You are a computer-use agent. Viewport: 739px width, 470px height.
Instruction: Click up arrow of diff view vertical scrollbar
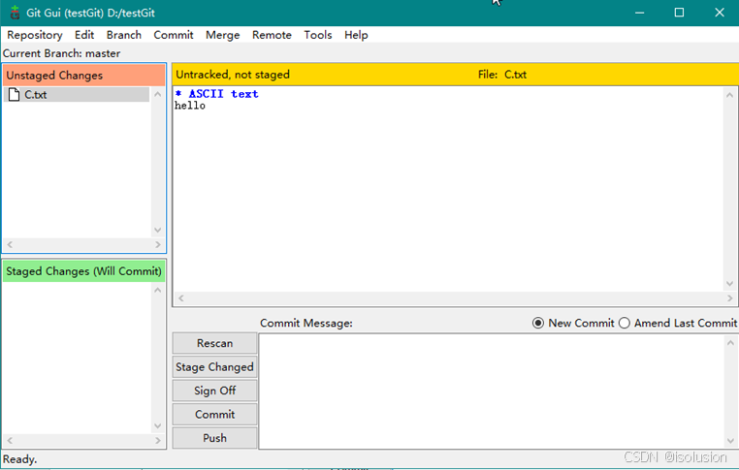point(729,95)
